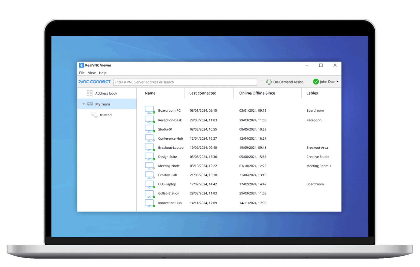Click the My Team people icon
The width and height of the screenshot is (420, 267).
click(x=90, y=104)
